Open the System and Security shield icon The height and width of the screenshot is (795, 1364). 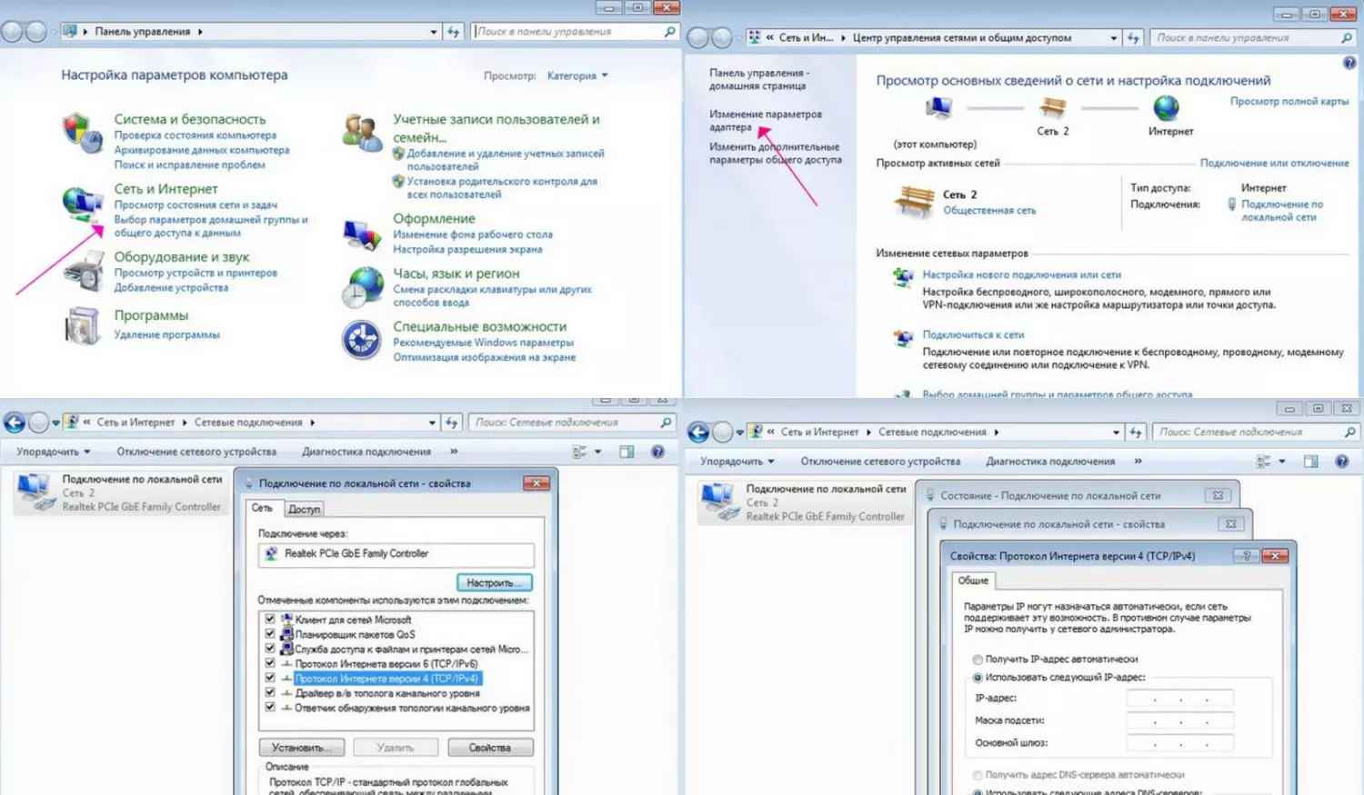82,133
